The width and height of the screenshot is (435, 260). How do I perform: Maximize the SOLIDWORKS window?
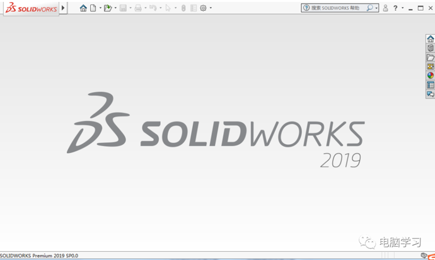tap(420, 8)
